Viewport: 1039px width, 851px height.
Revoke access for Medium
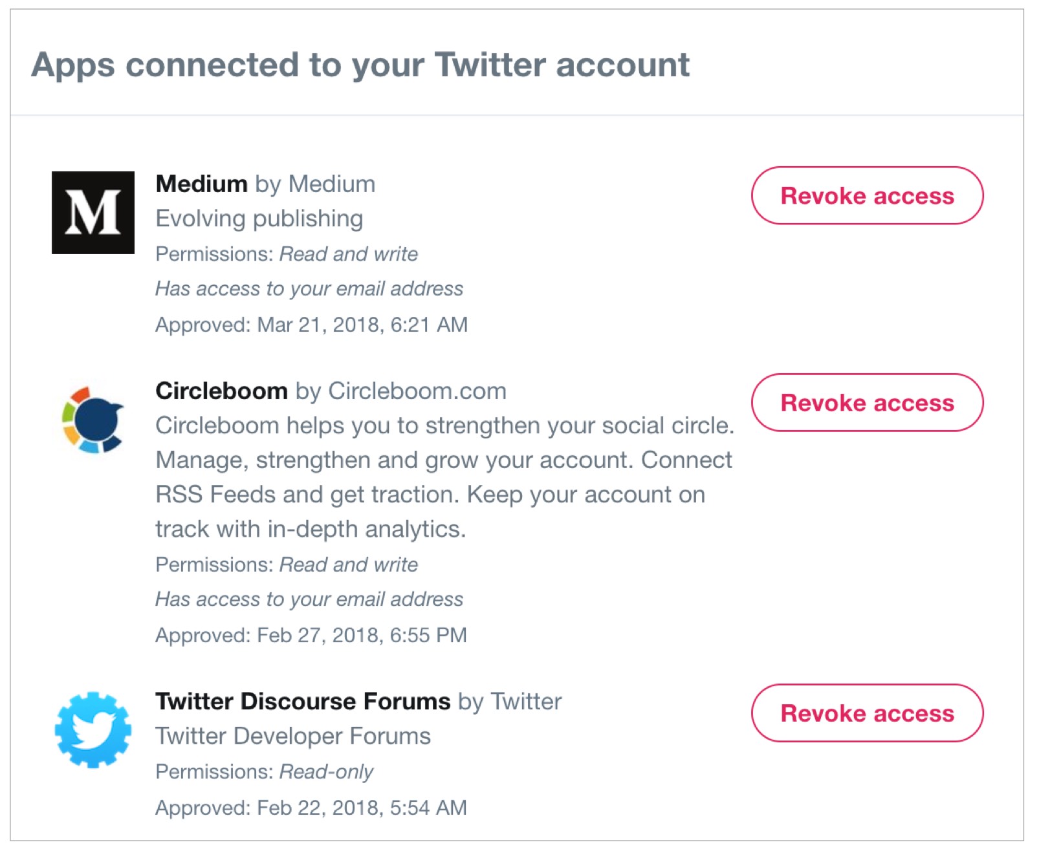pos(867,196)
